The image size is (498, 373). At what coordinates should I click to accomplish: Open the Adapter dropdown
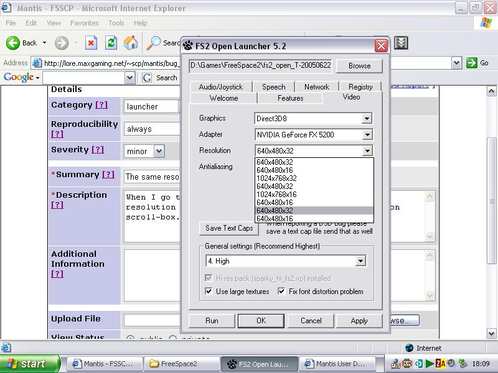(367, 135)
